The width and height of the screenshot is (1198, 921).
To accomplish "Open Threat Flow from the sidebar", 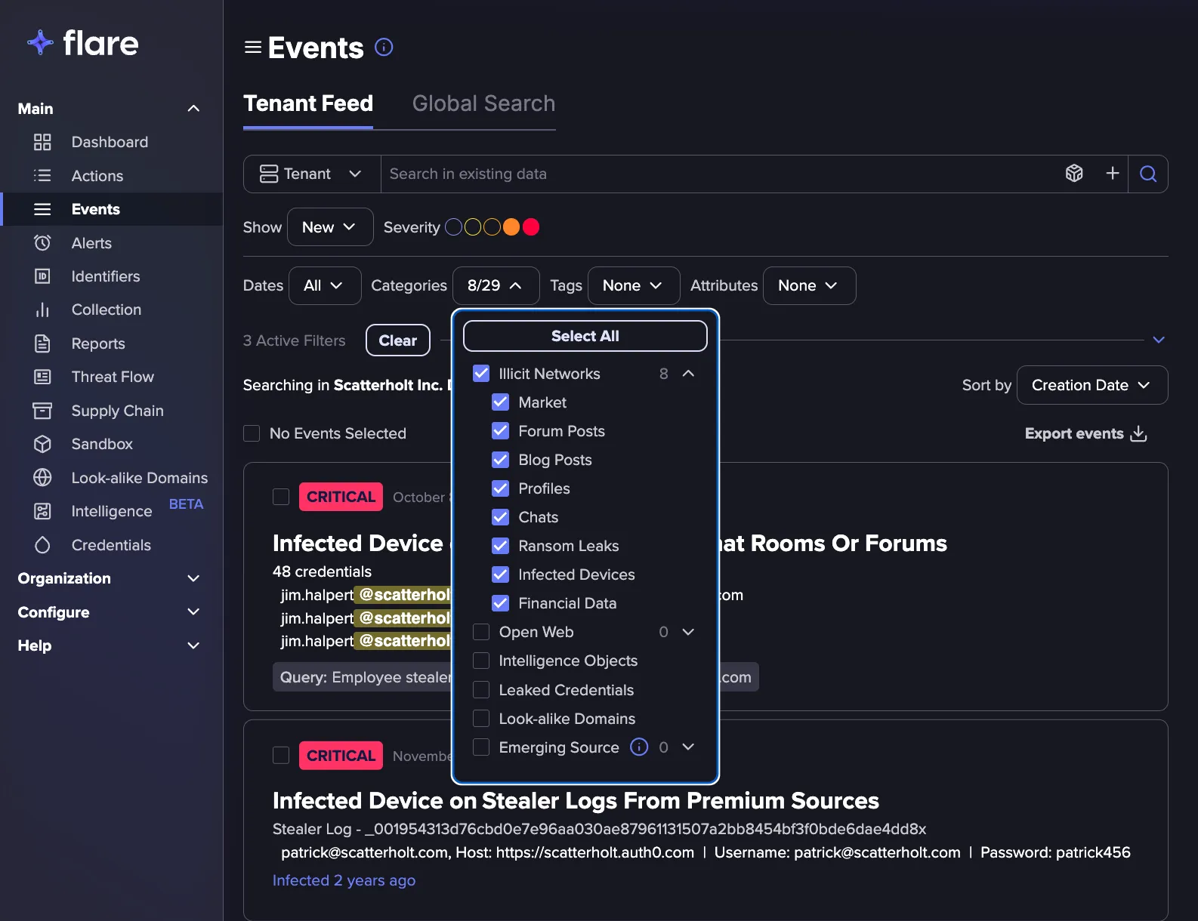I will (x=113, y=377).
